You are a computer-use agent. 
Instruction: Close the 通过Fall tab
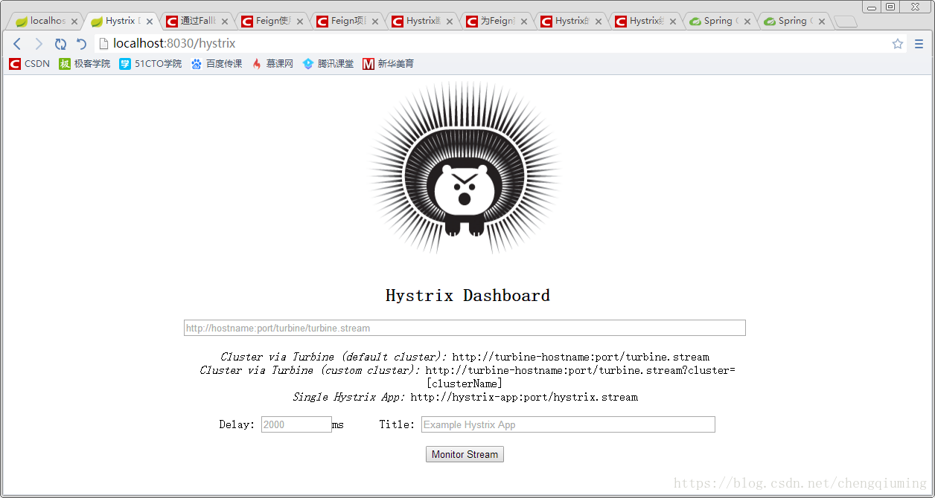[x=225, y=22]
